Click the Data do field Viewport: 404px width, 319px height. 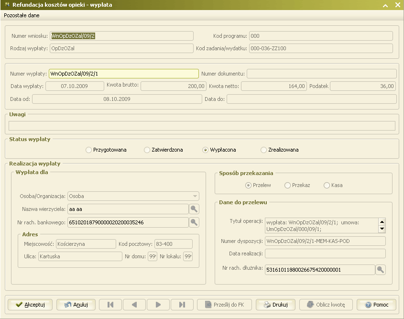(x=312, y=99)
